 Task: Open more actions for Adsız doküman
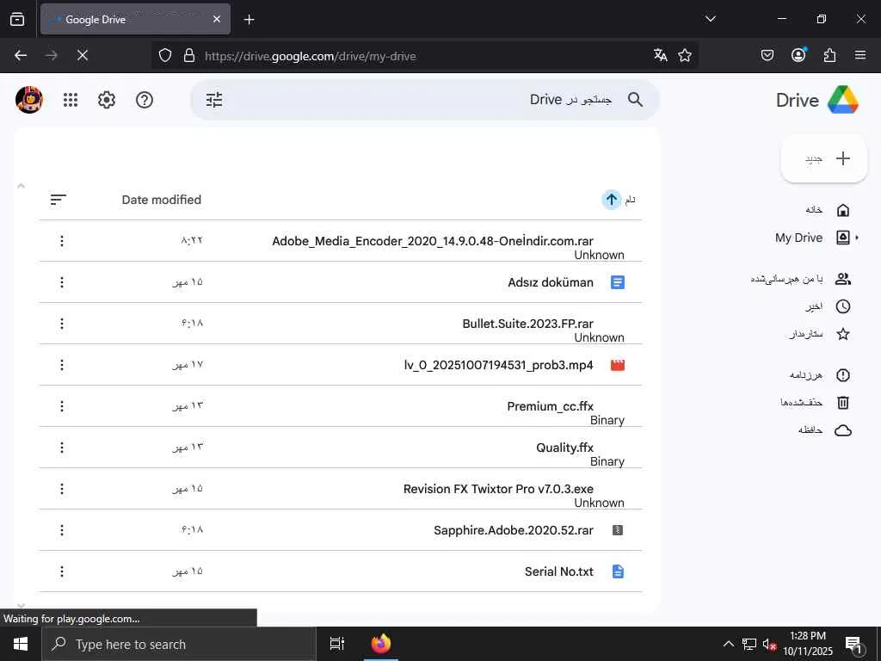[62, 282]
